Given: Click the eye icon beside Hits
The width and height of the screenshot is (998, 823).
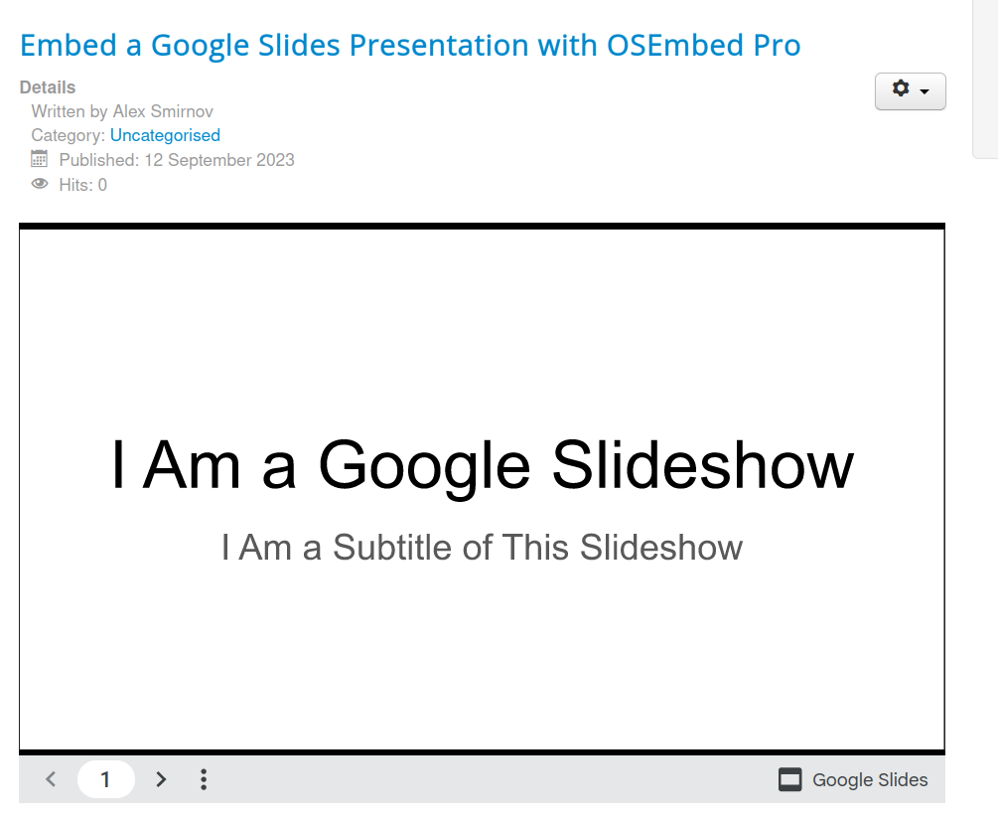Looking at the screenshot, I should 40,184.
